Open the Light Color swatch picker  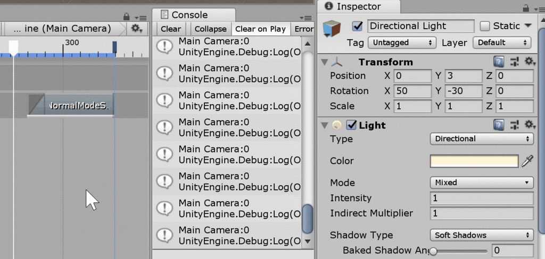(474, 161)
